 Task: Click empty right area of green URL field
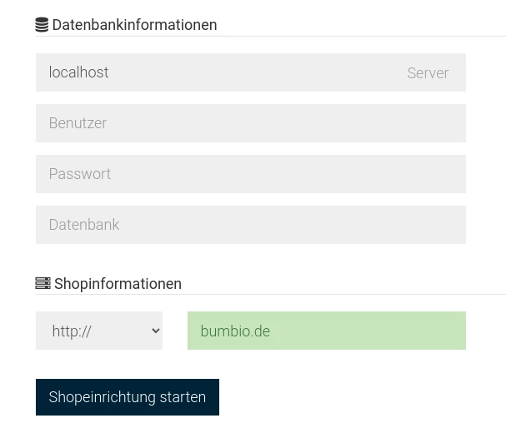tap(371, 331)
